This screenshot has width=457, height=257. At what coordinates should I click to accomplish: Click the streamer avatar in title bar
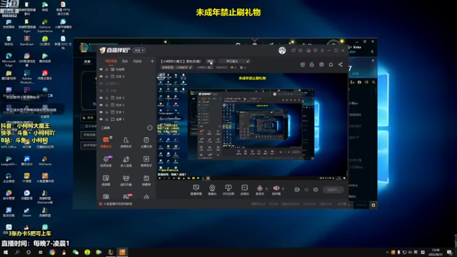[282, 50]
